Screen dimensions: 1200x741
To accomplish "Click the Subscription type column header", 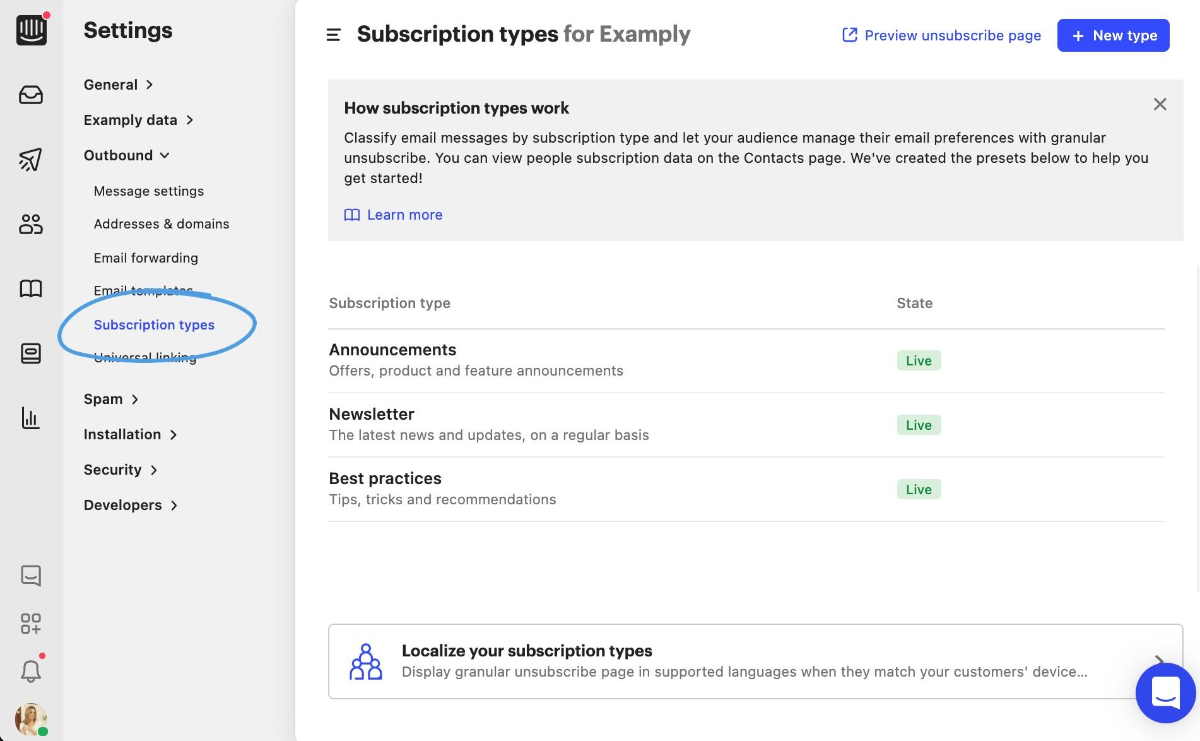I will 389,303.
